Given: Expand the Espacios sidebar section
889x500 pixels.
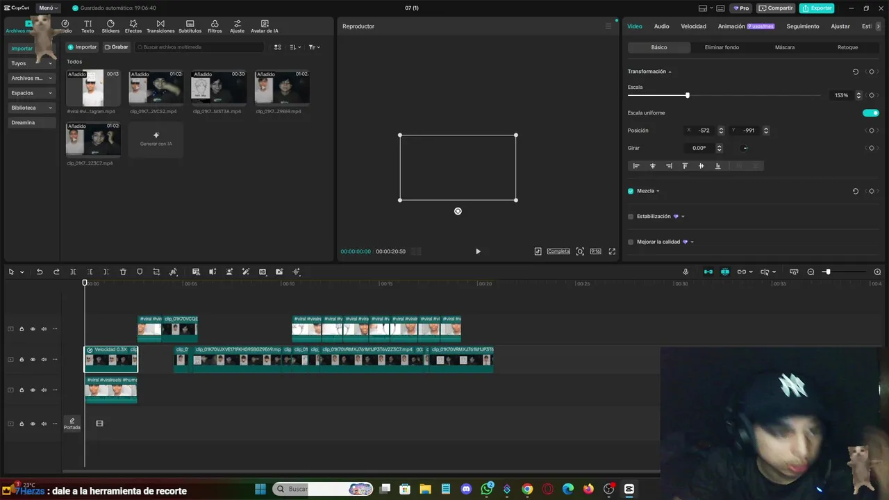Looking at the screenshot, I should tap(32, 93).
